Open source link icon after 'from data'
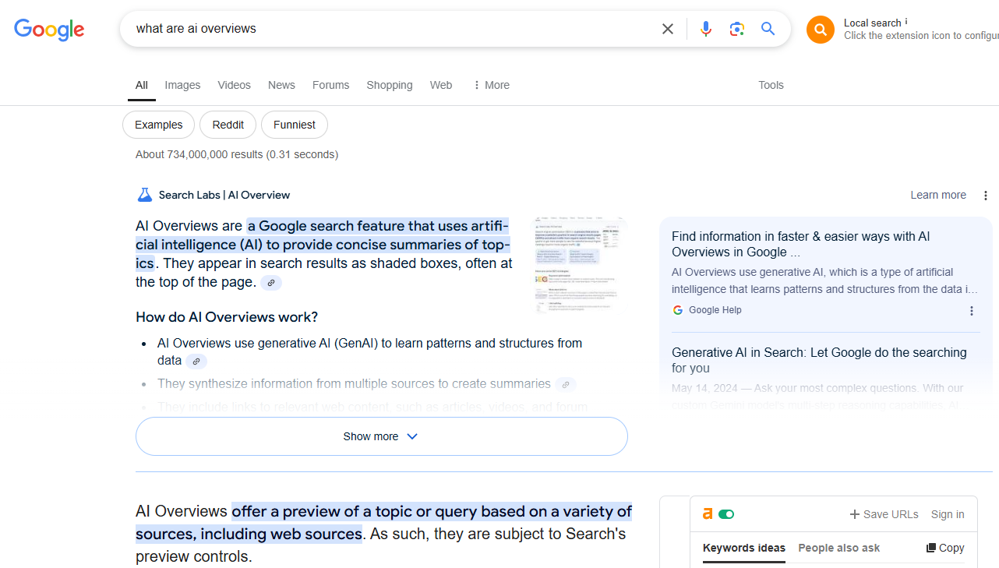 [196, 361]
